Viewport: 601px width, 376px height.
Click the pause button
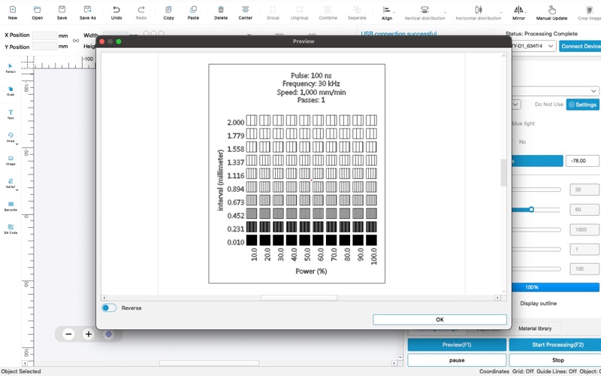pos(457,360)
